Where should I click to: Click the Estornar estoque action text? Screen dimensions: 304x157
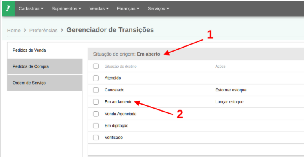[231, 90]
